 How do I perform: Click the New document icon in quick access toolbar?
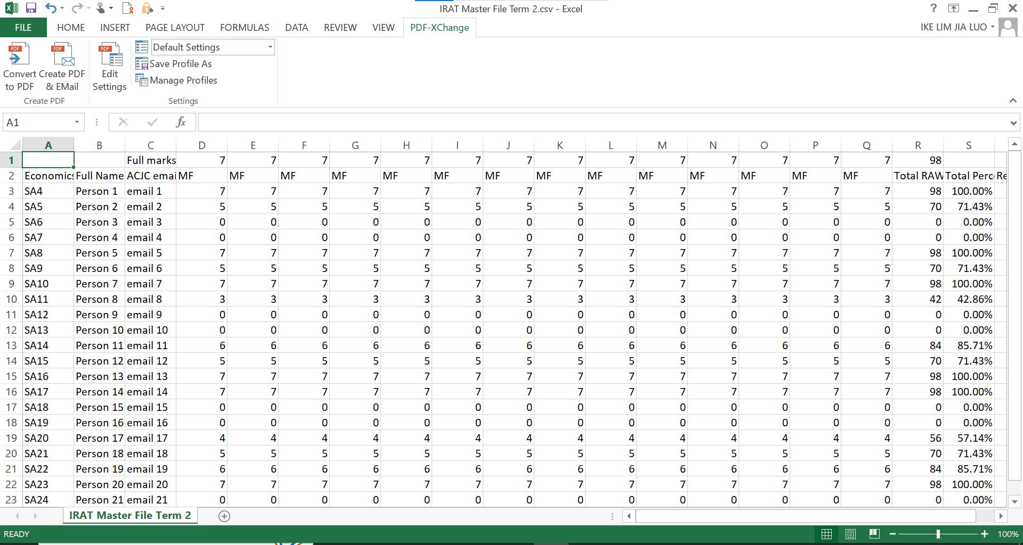coord(127,8)
